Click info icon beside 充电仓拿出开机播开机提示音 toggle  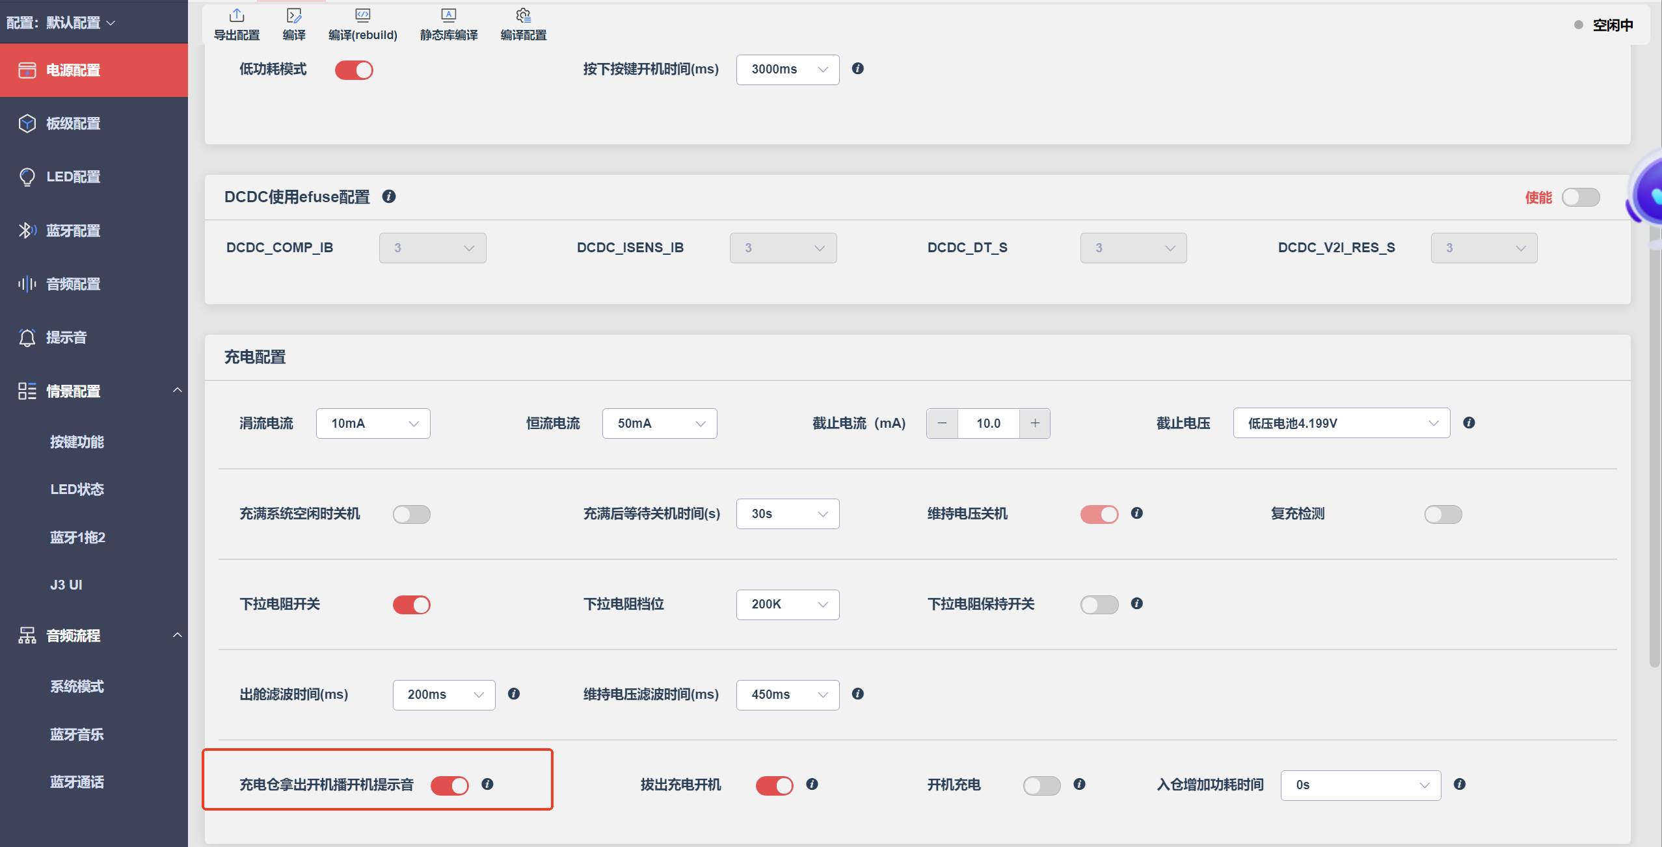click(x=487, y=784)
